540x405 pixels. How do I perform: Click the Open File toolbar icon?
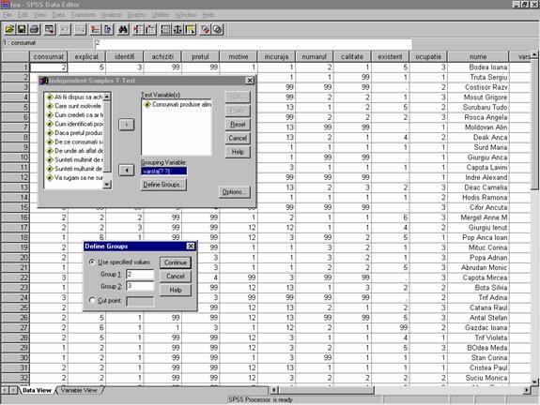coord(9,30)
